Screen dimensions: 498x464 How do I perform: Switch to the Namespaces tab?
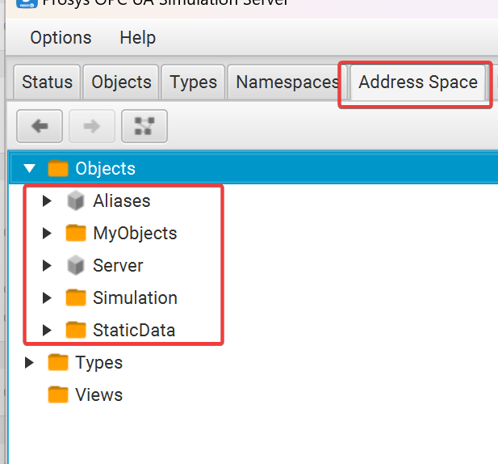pyautogui.click(x=287, y=82)
